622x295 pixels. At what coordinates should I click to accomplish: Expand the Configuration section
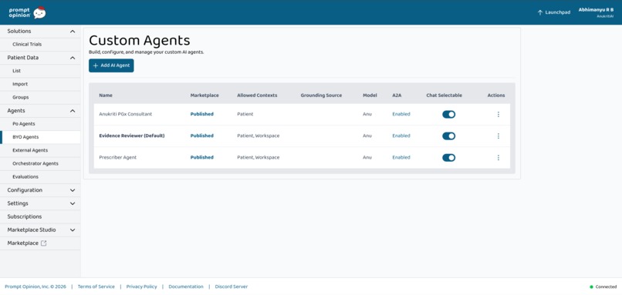[40, 190]
